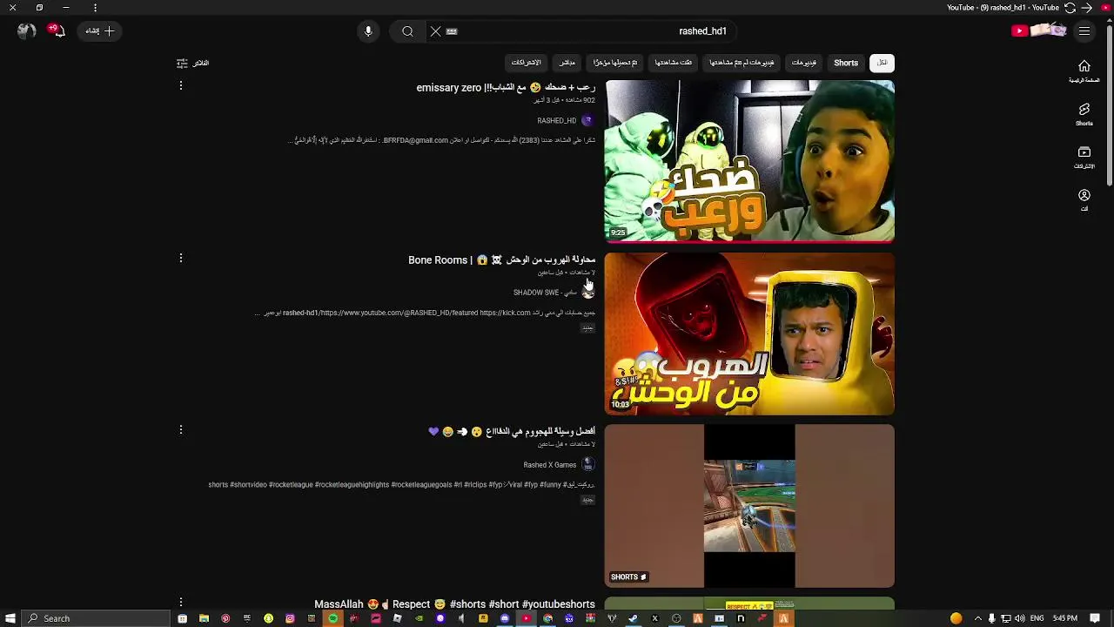Open more options for the emissary zero video

point(181,86)
